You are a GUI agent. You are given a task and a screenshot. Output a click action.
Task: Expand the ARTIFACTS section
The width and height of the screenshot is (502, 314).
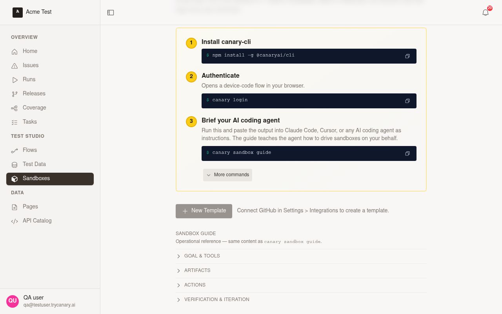click(301, 270)
